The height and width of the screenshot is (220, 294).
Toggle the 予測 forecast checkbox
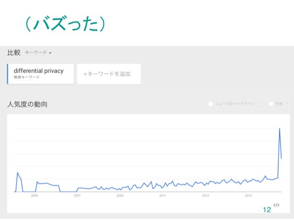tap(271, 104)
